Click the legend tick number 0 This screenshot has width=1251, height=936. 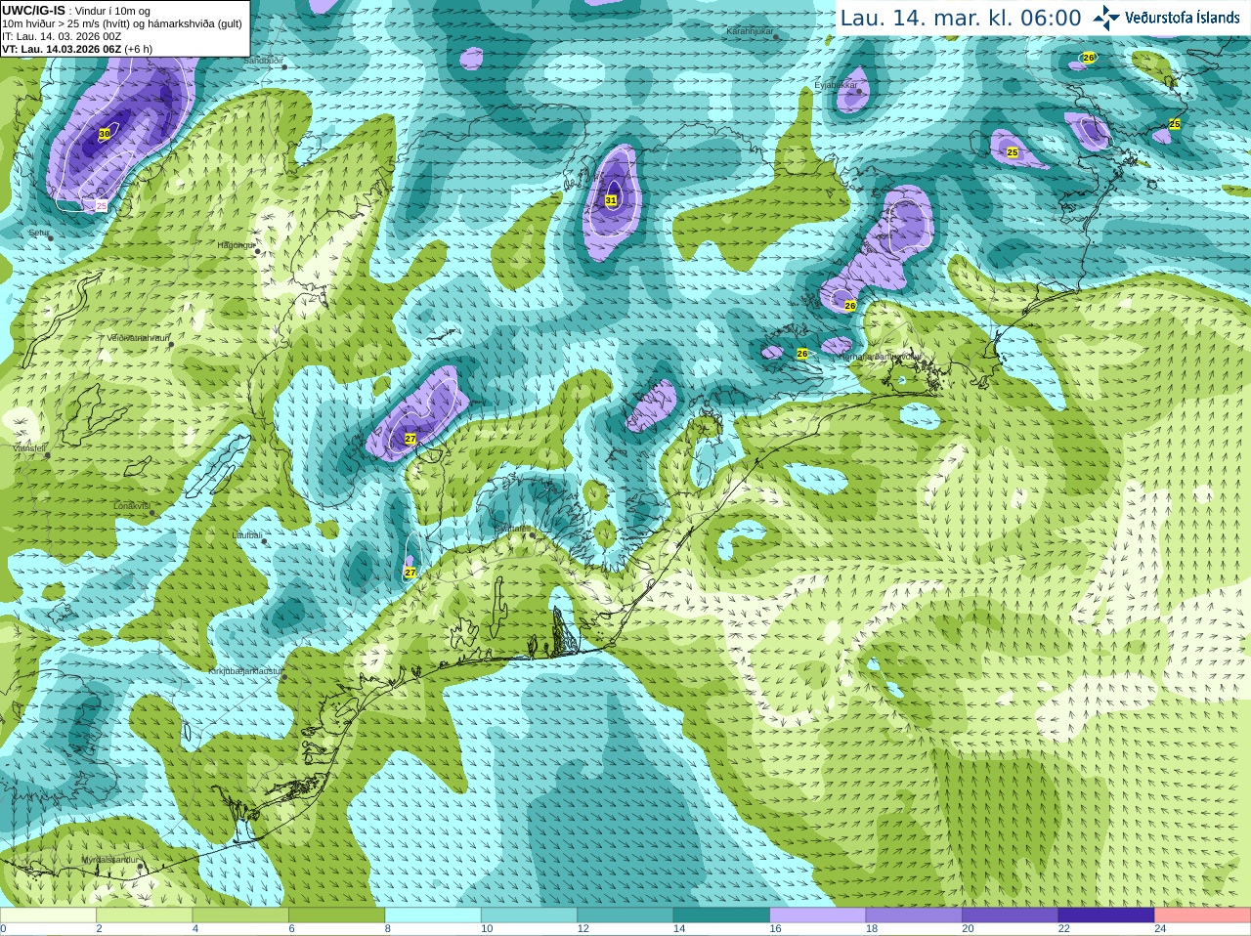pyautogui.click(x=3, y=929)
